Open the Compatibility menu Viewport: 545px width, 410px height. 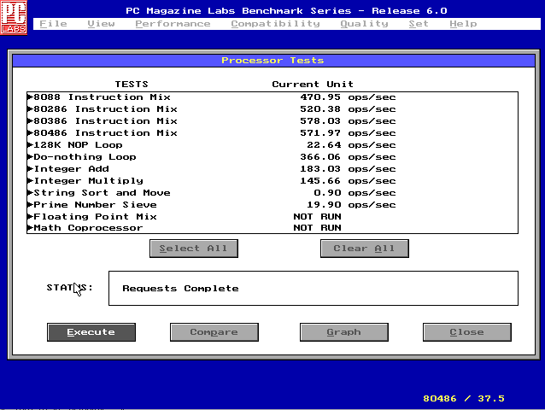[x=275, y=24]
